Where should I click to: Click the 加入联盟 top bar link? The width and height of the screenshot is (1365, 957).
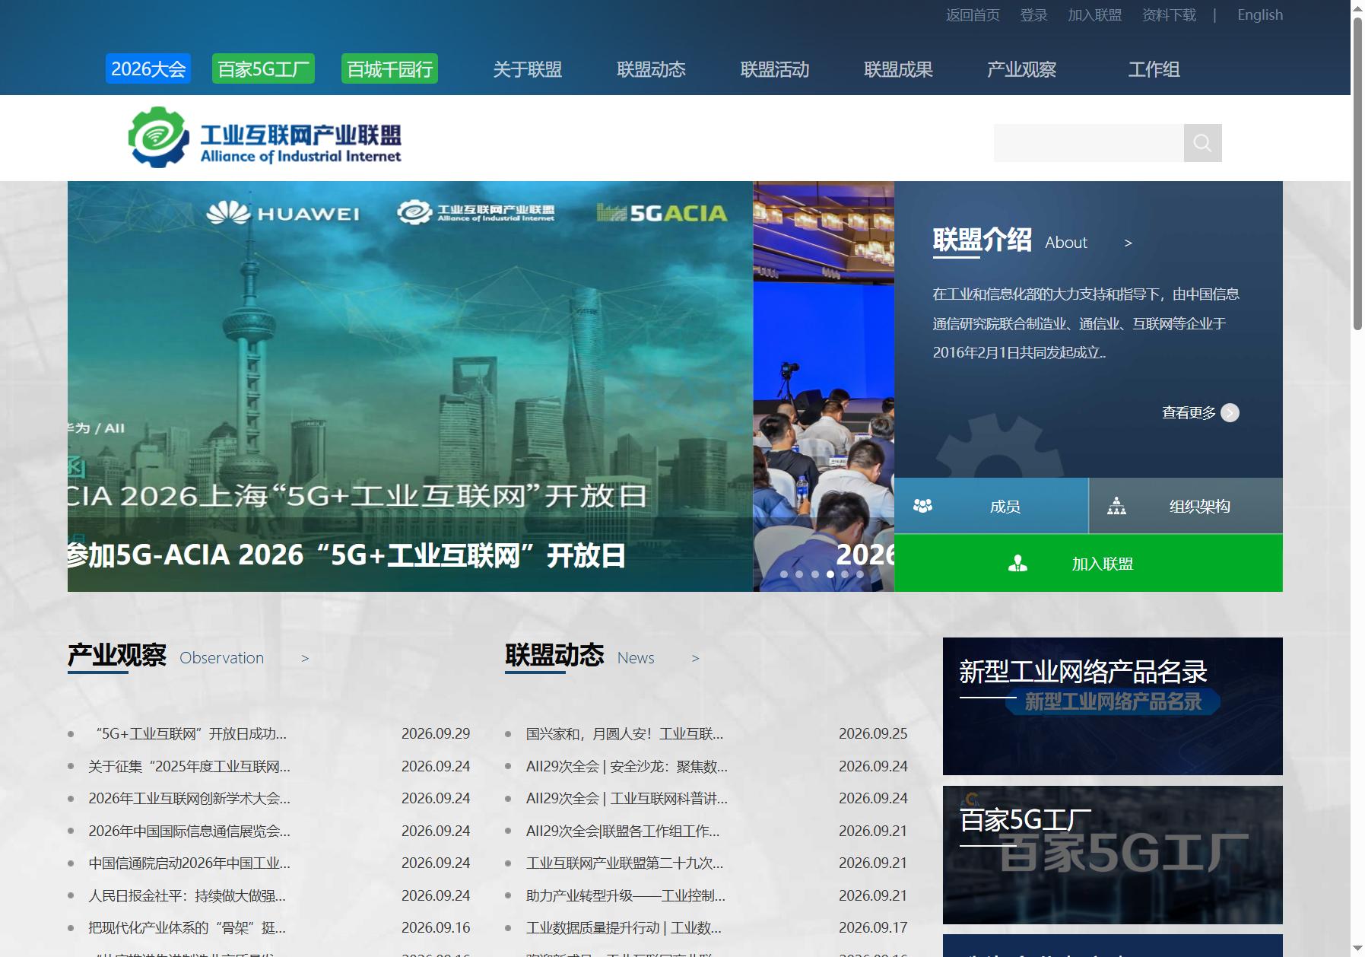point(1094,15)
